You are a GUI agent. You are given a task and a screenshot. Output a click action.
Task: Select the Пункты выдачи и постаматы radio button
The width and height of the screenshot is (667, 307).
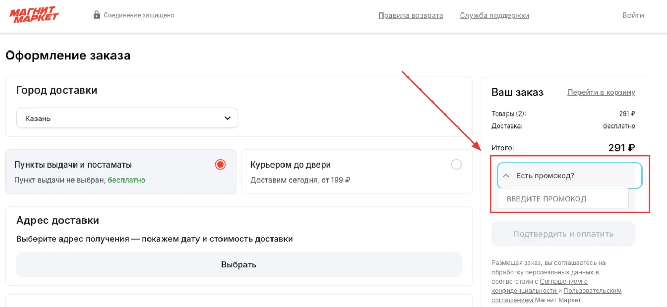220,164
